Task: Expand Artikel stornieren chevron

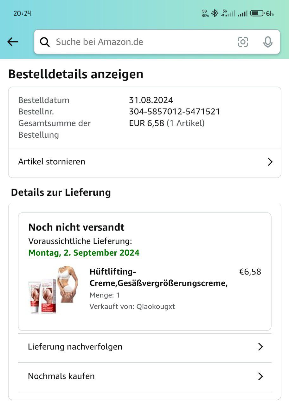Action: click(270, 162)
